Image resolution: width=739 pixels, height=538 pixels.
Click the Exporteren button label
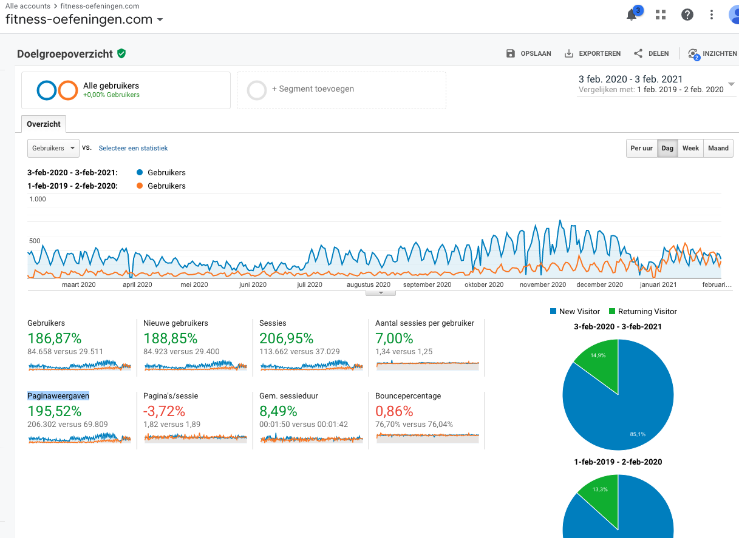click(600, 53)
